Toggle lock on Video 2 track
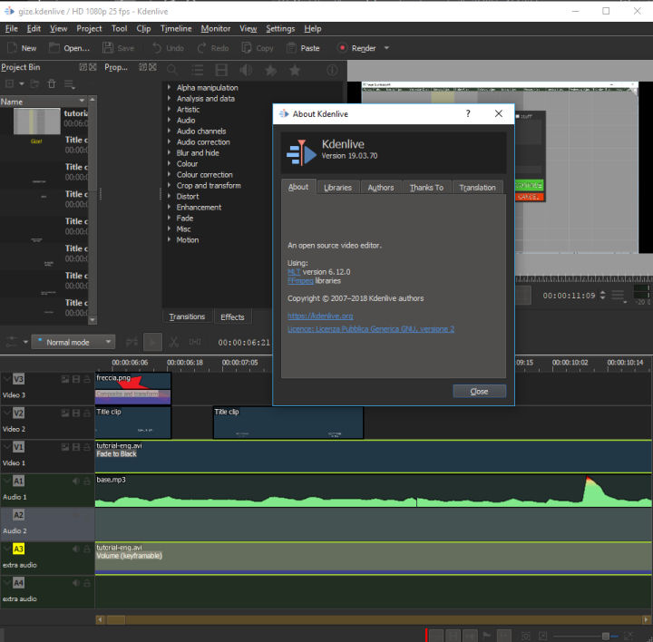The image size is (653, 642). pyautogui.click(x=87, y=413)
